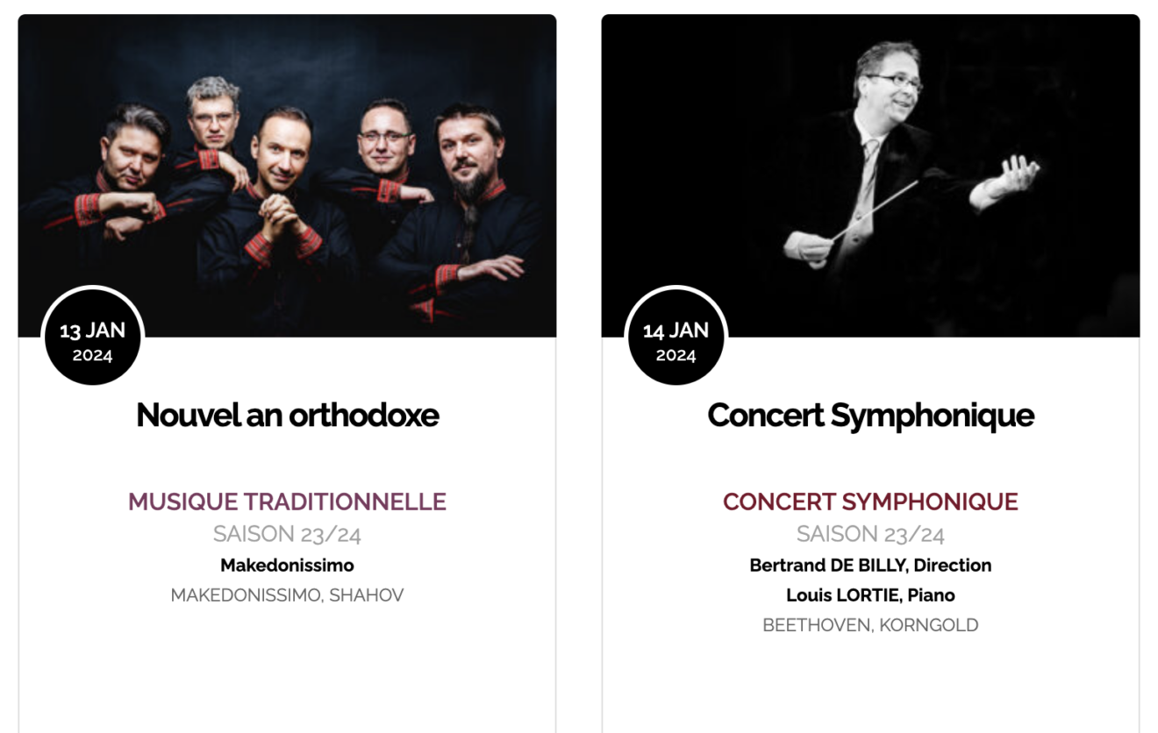Open the Concert Symphonique event title
The image size is (1158, 733).
[x=870, y=415]
